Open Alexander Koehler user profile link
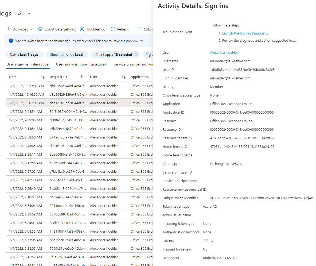 coord(224,53)
